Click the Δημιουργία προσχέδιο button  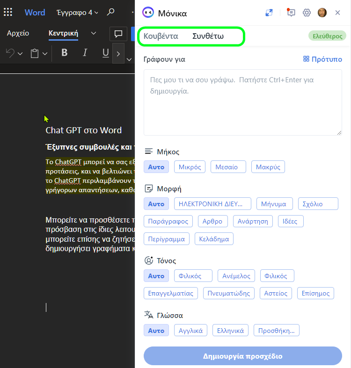[243, 356]
